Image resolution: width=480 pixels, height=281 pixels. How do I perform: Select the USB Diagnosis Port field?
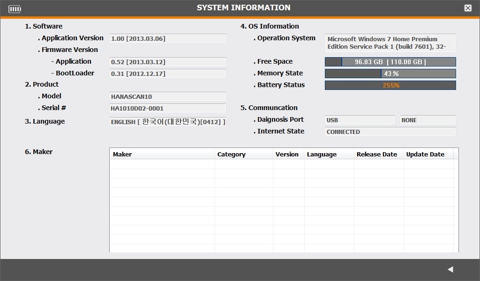(360, 120)
